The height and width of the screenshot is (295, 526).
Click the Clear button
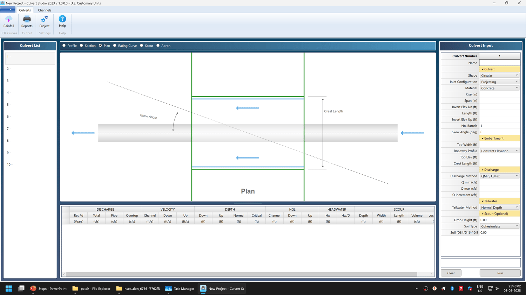click(451, 273)
